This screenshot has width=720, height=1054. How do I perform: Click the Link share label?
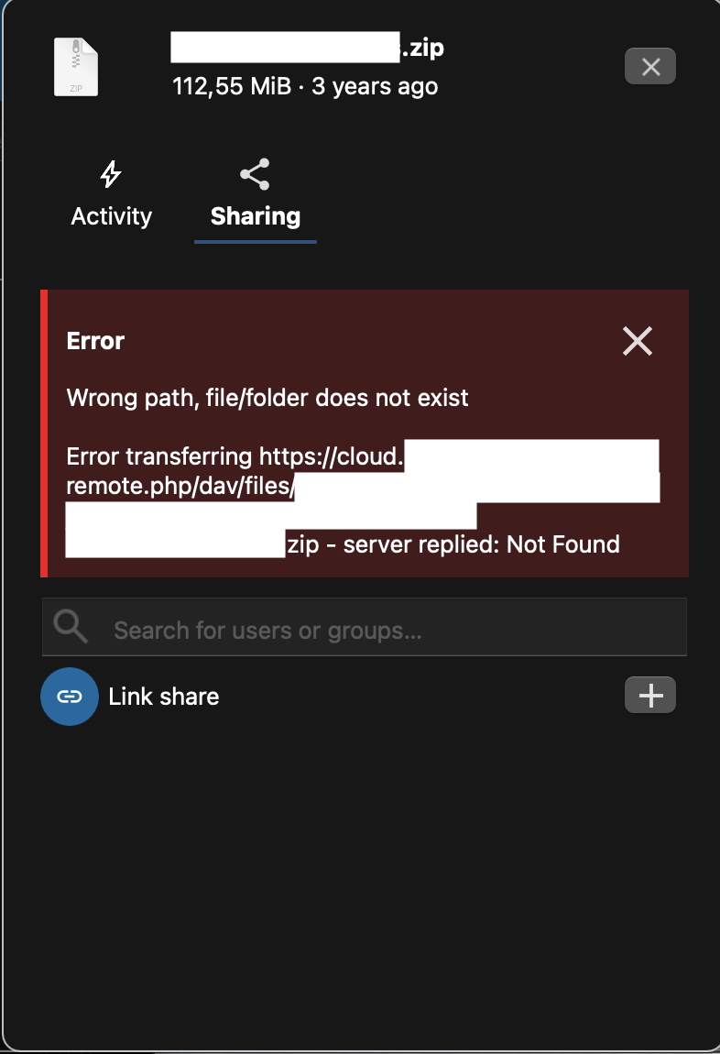point(164,697)
